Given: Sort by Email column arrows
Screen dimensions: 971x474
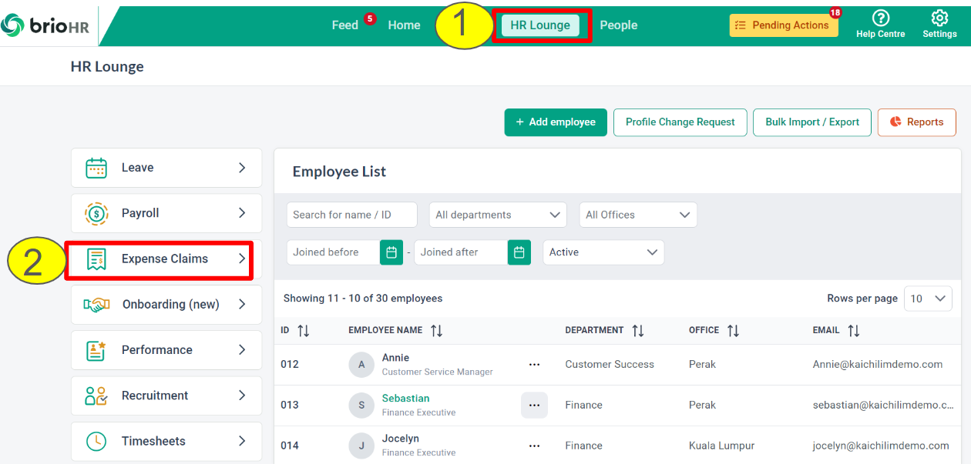Looking at the screenshot, I should 853,331.
